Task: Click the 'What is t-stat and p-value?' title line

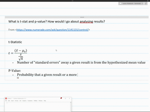Action: 57,21
